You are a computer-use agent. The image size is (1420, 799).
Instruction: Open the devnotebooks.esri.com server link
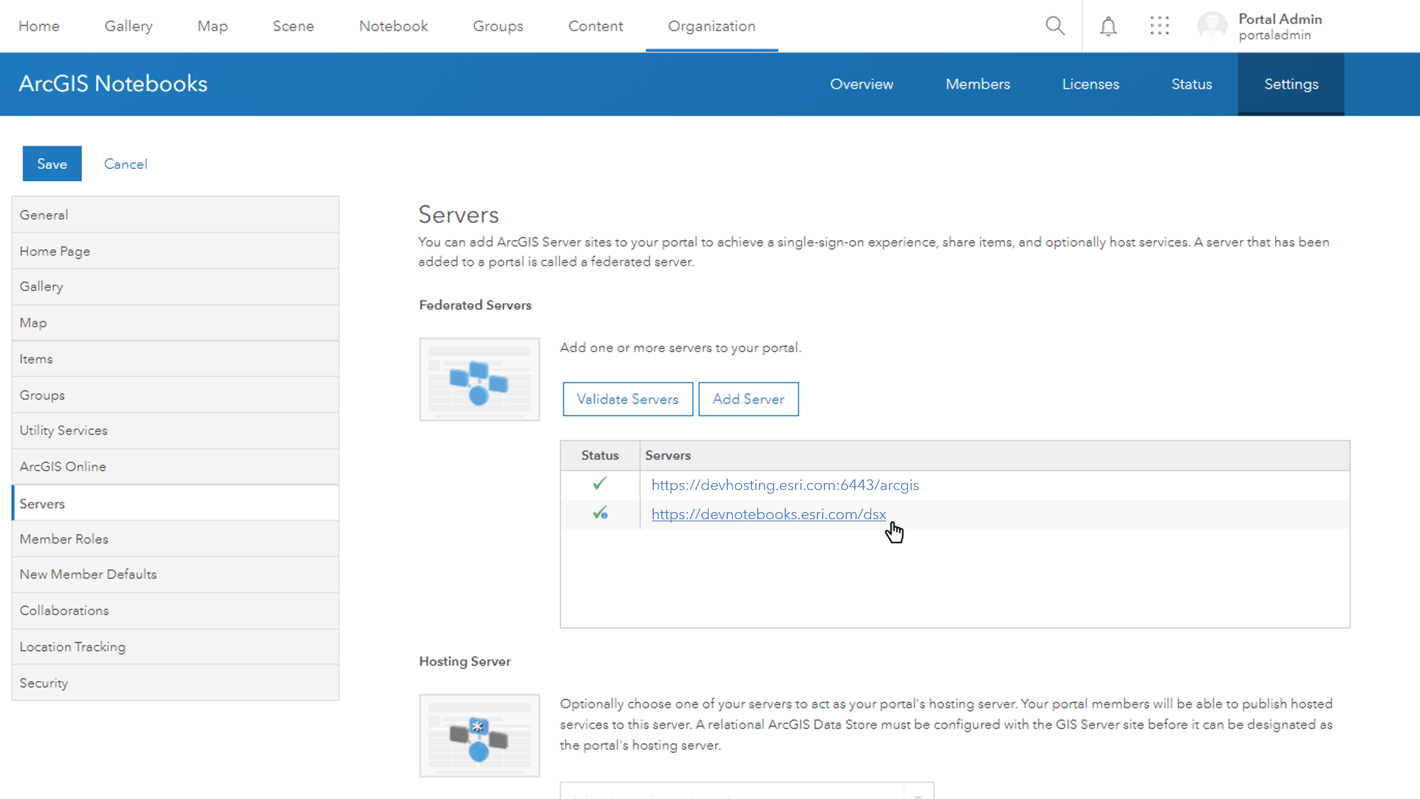[768, 513]
